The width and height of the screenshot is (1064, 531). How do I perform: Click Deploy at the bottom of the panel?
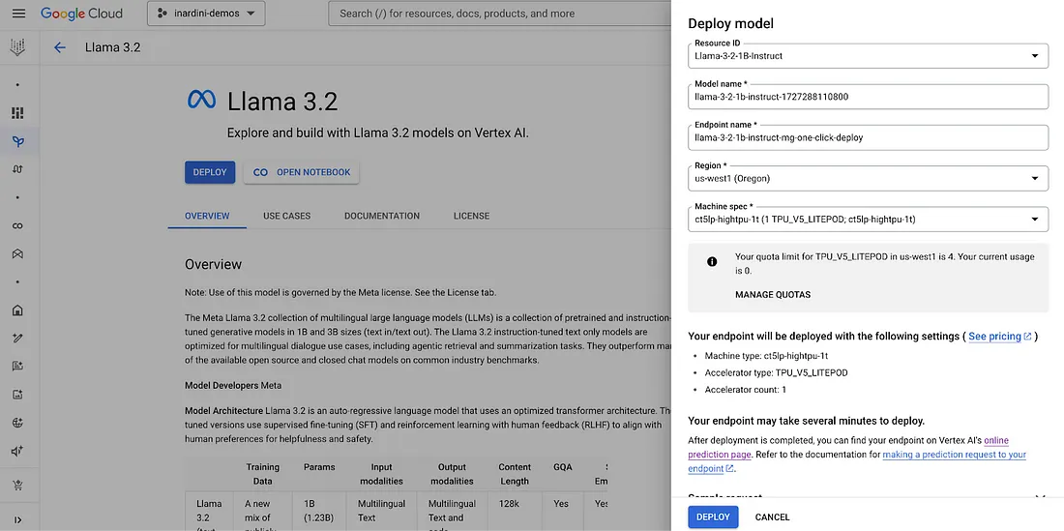(713, 516)
